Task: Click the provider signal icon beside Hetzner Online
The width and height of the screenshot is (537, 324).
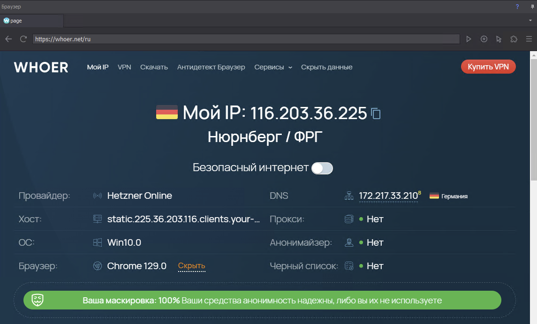Action: coord(98,196)
